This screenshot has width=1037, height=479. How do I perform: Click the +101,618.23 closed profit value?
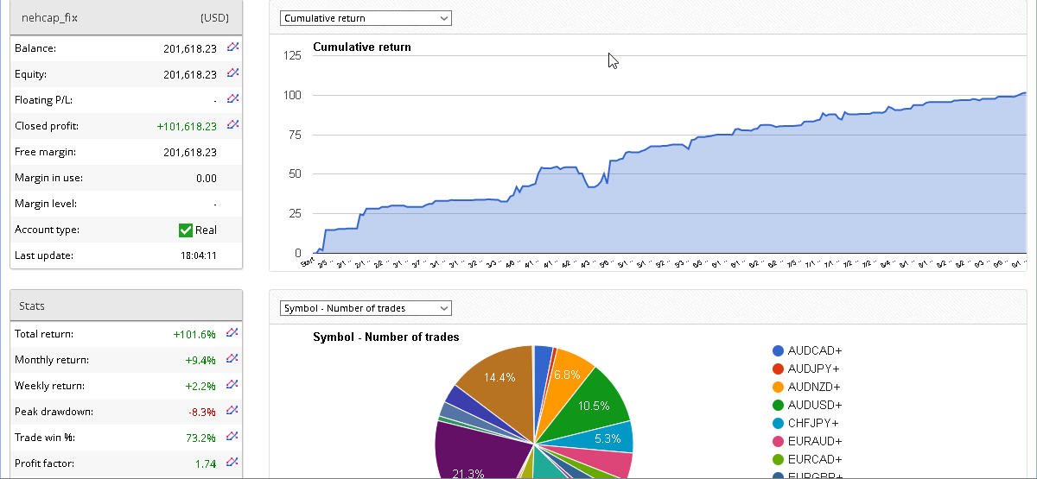(x=187, y=126)
